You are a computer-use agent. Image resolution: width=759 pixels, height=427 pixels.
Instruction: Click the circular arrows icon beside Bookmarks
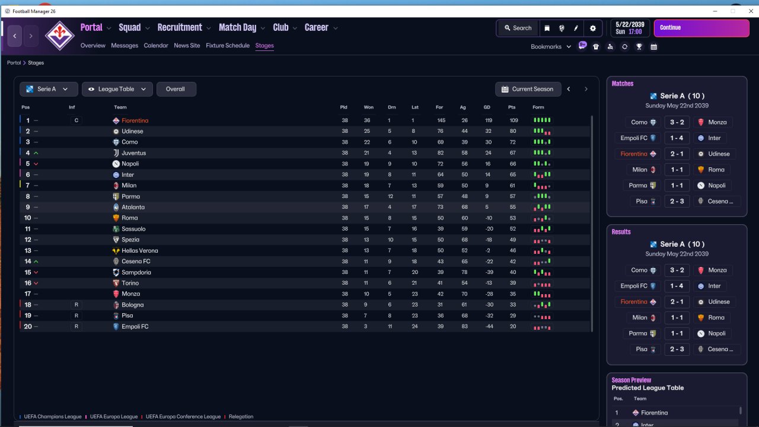pyautogui.click(x=624, y=47)
